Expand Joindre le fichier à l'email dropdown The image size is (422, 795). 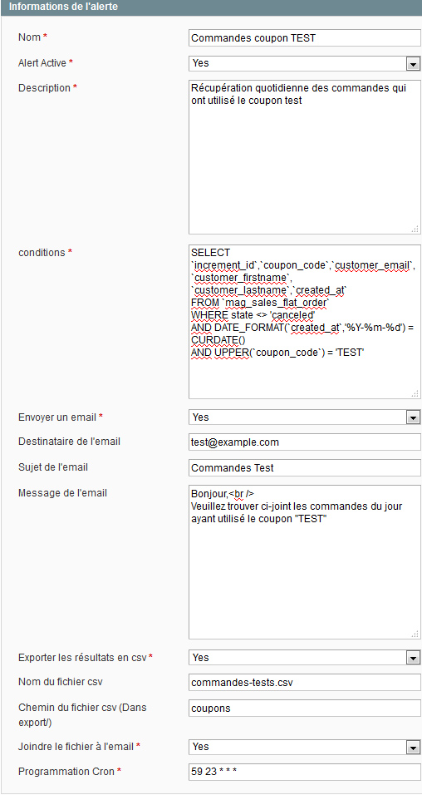click(x=414, y=748)
